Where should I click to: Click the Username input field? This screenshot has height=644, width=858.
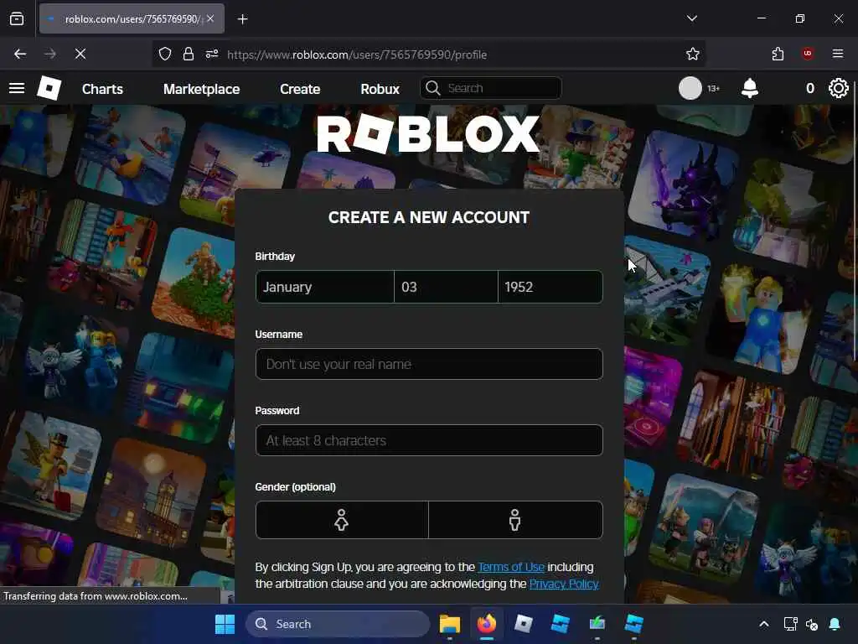click(x=429, y=364)
